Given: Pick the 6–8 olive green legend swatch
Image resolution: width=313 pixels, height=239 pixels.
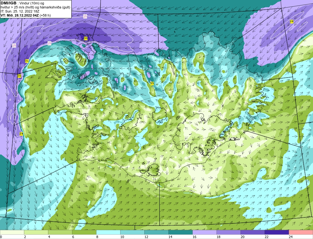Looking at the screenshot, I should (x=84, y=232).
